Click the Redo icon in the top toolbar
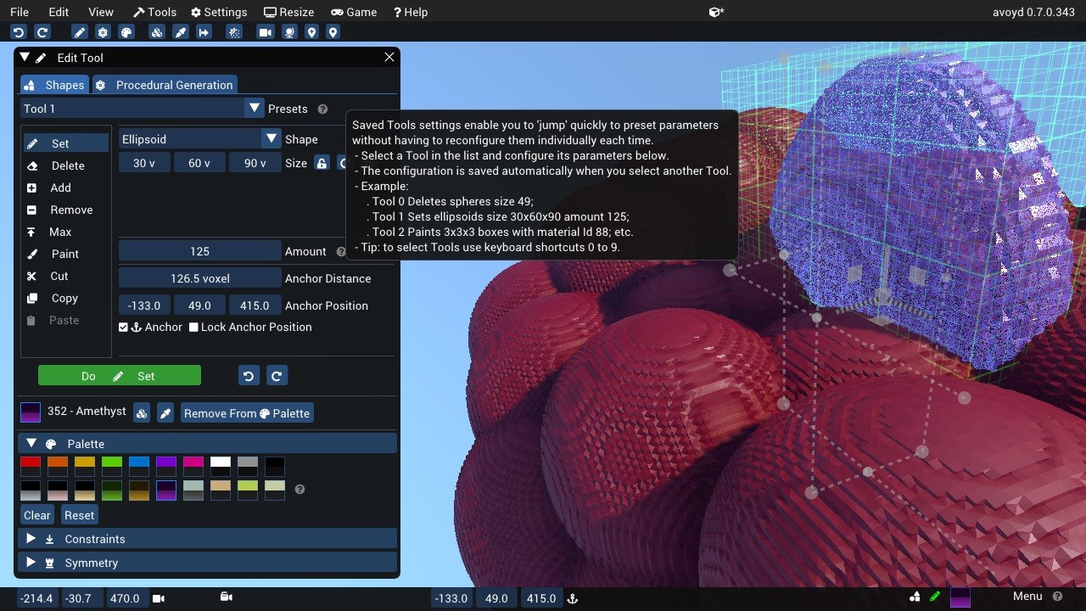 tap(42, 32)
